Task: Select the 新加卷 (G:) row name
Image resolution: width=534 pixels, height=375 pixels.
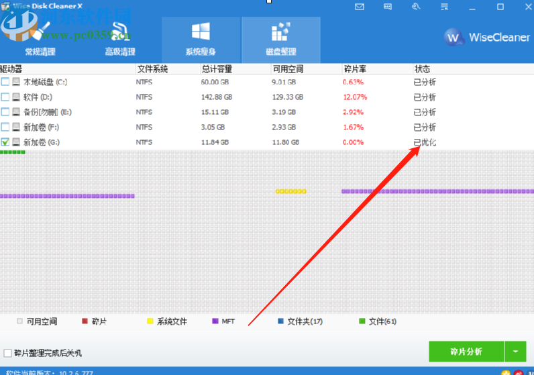Action: point(42,142)
